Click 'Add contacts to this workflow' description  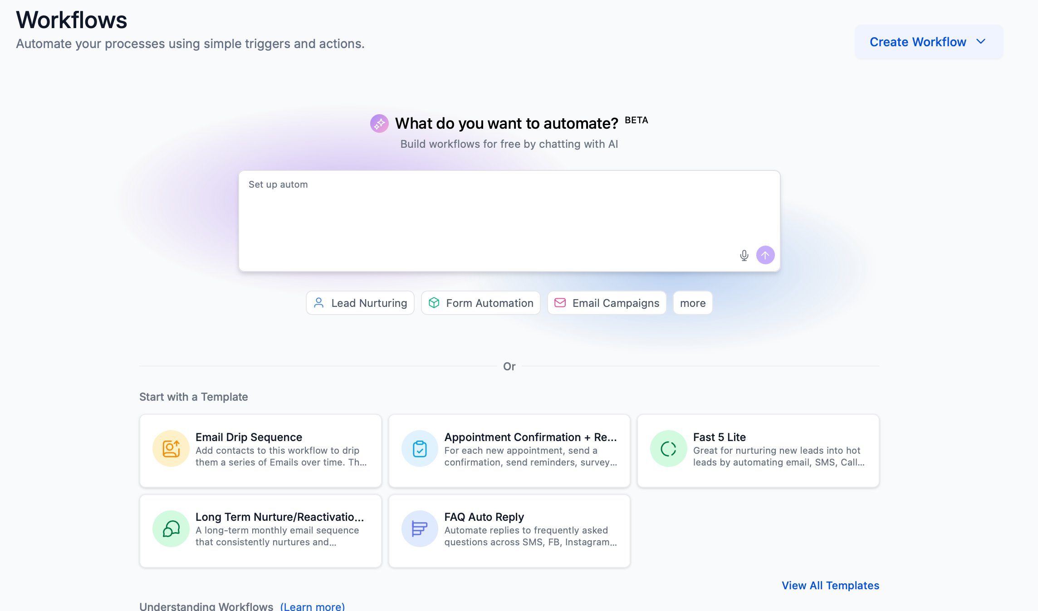click(x=281, y=456)
